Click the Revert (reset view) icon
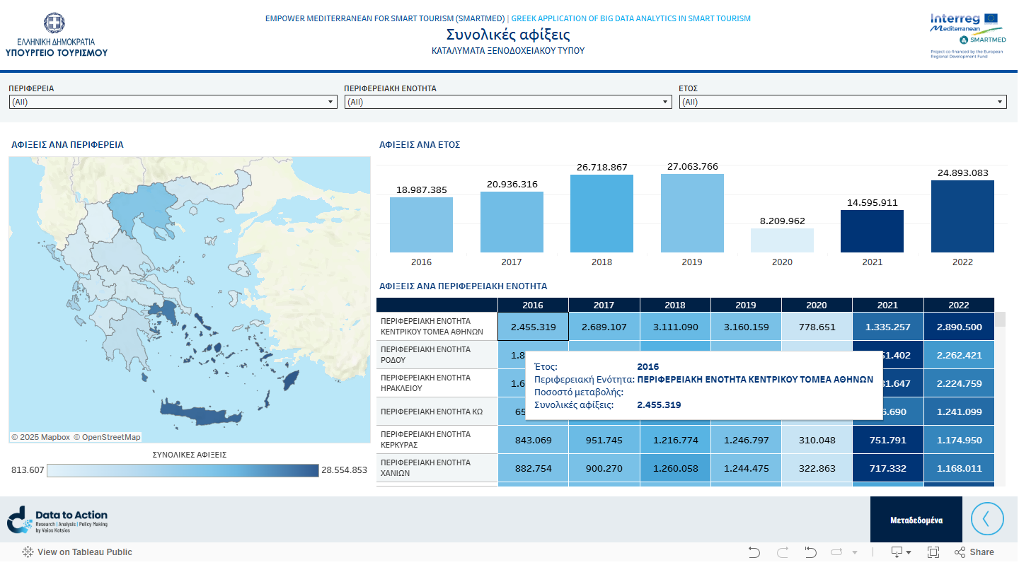Image resolution: width=1019 pixels, height=565 pixels. tap(811, 552)
